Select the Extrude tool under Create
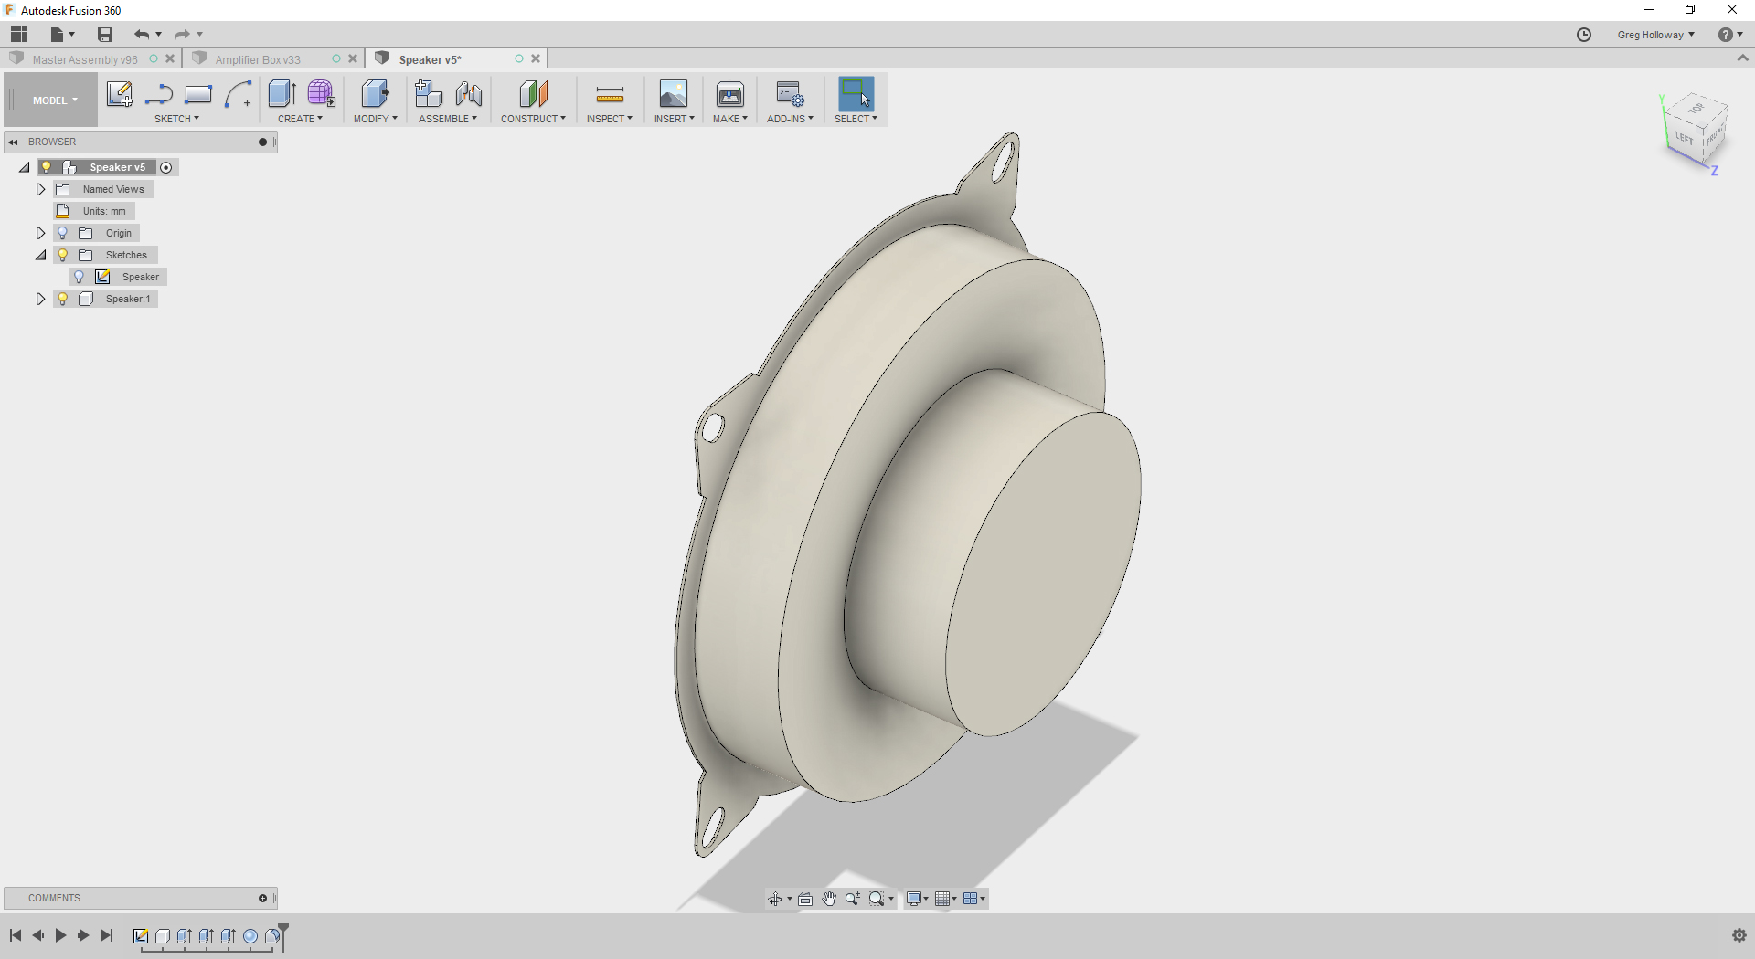Image resolution: width=1755 pixels, height=959 pixels. click(x=281, y=94)
